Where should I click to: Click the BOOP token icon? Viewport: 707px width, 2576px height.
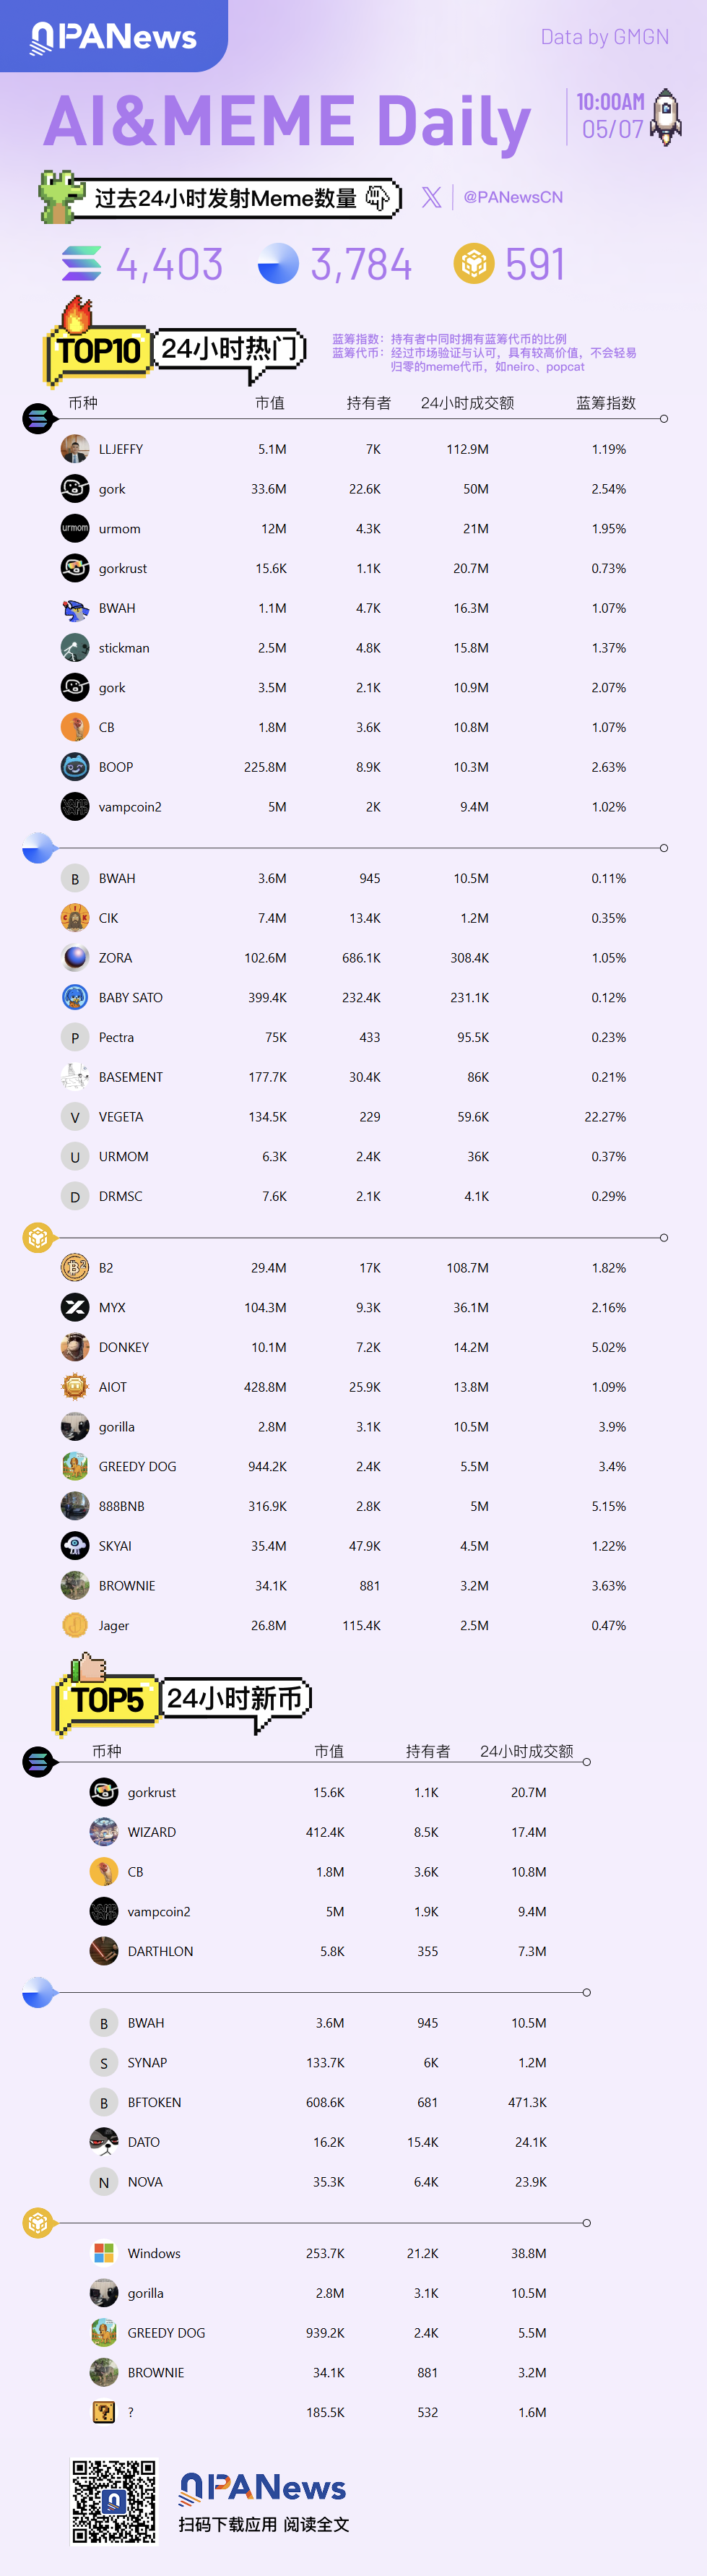click(75, 767)
